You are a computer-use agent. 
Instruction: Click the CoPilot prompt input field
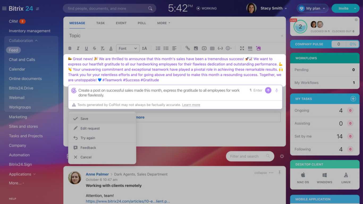click(x=159, y=93)
